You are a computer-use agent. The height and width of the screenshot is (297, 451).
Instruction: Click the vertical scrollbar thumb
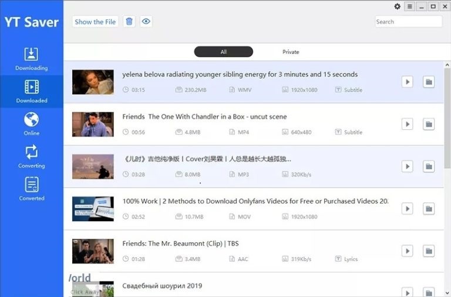[447, 118]
